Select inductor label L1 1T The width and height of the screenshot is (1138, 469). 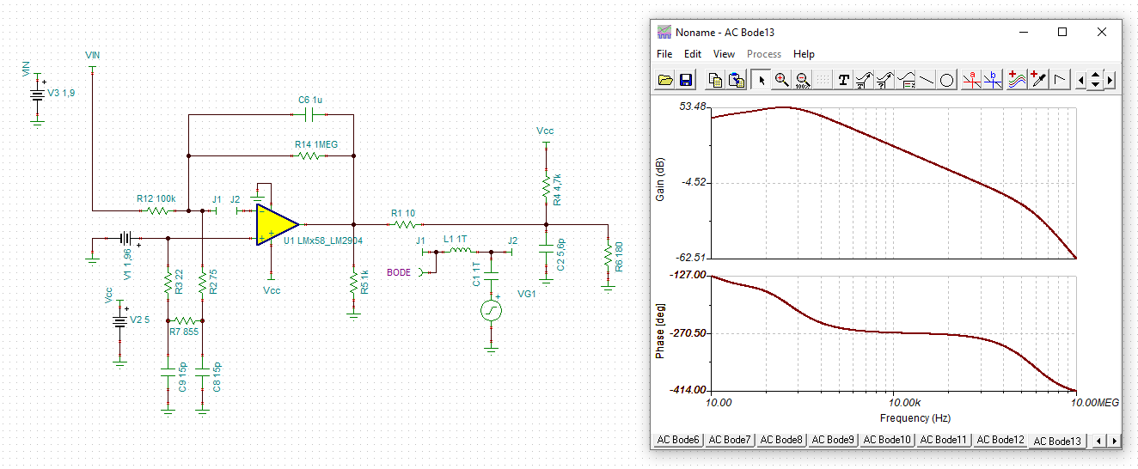(456, 239)
